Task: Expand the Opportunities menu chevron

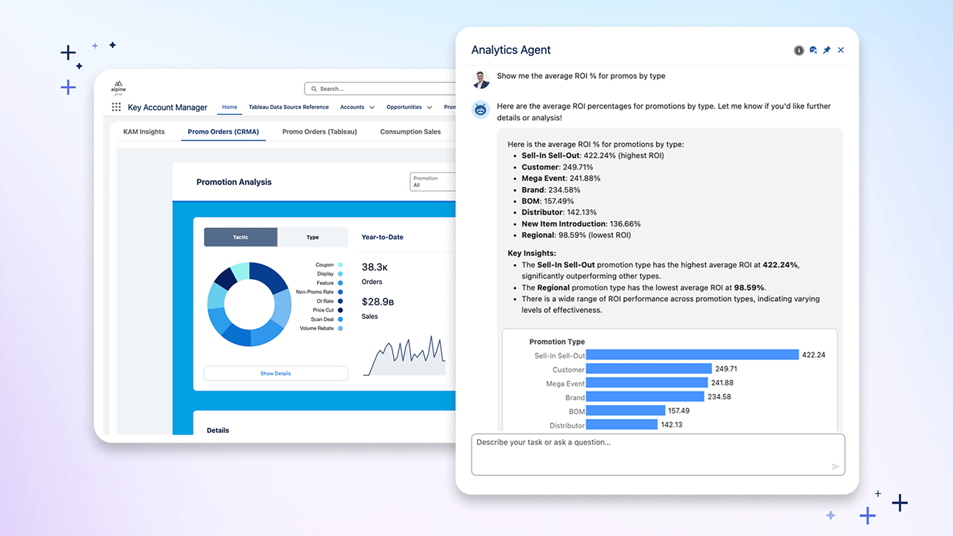Action: tap(428, 107)
